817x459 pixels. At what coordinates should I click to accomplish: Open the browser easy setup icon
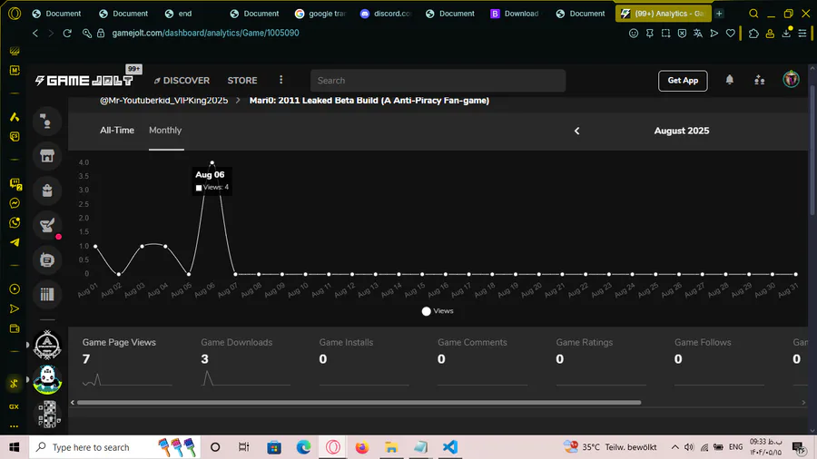tap(802, 34)
